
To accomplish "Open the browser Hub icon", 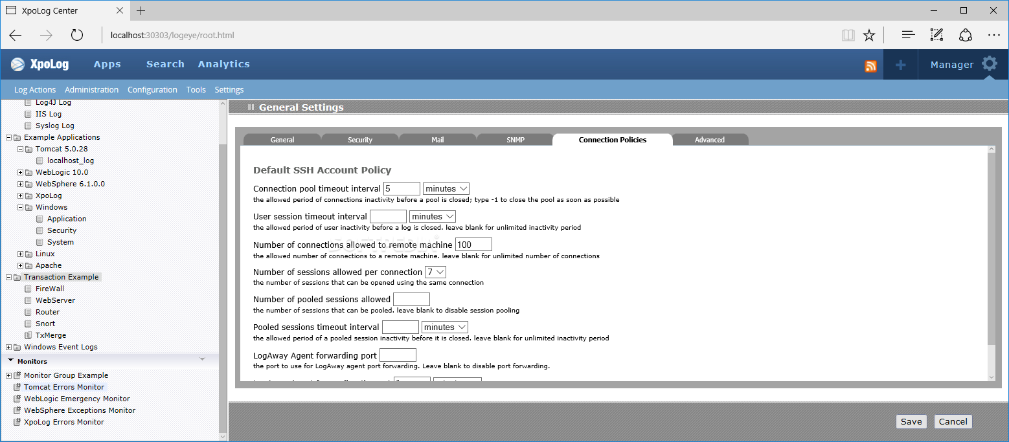I will coord(909,35).
